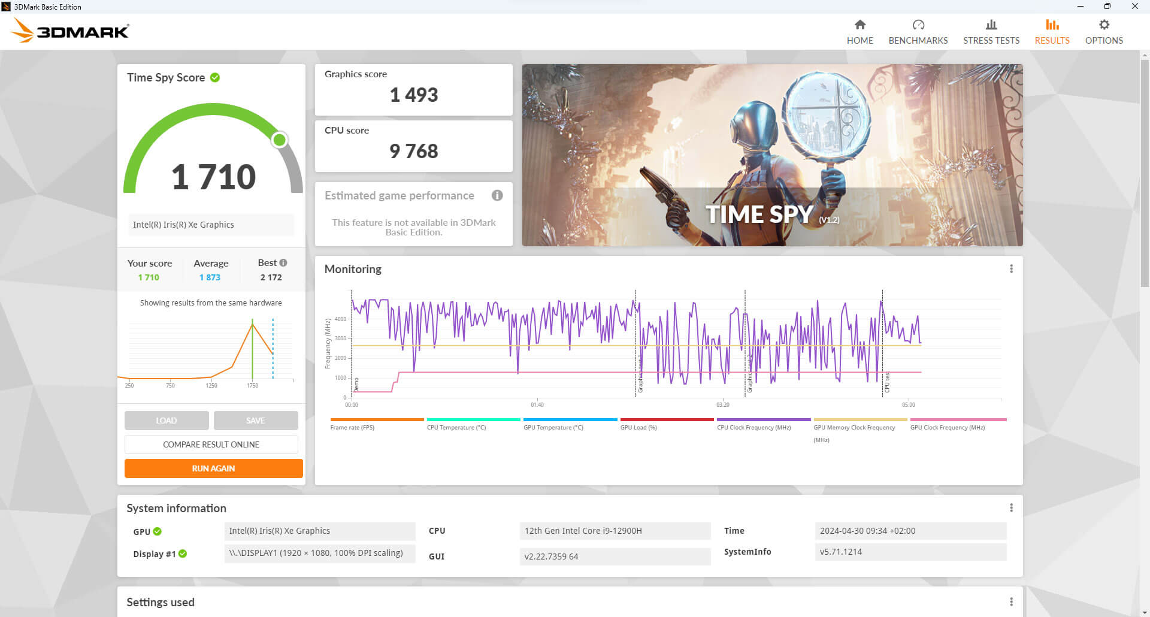Open the Home tab icon
This screenshot has width=1150, height=617.
point(860,25)
